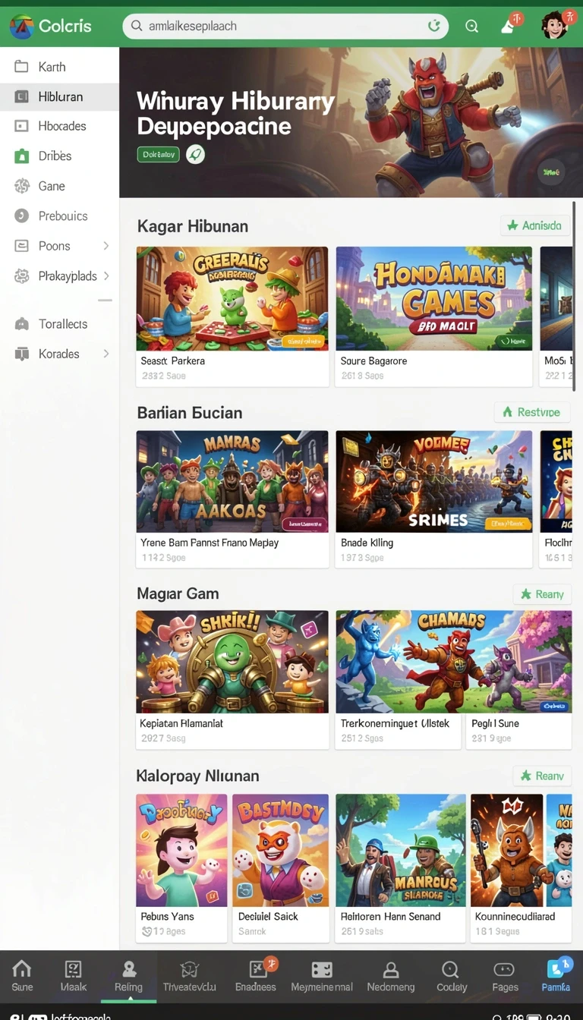Open the Decialiel Saick game thumbnail
Viewport: 583px width, 1020px height.
(280, 850)
